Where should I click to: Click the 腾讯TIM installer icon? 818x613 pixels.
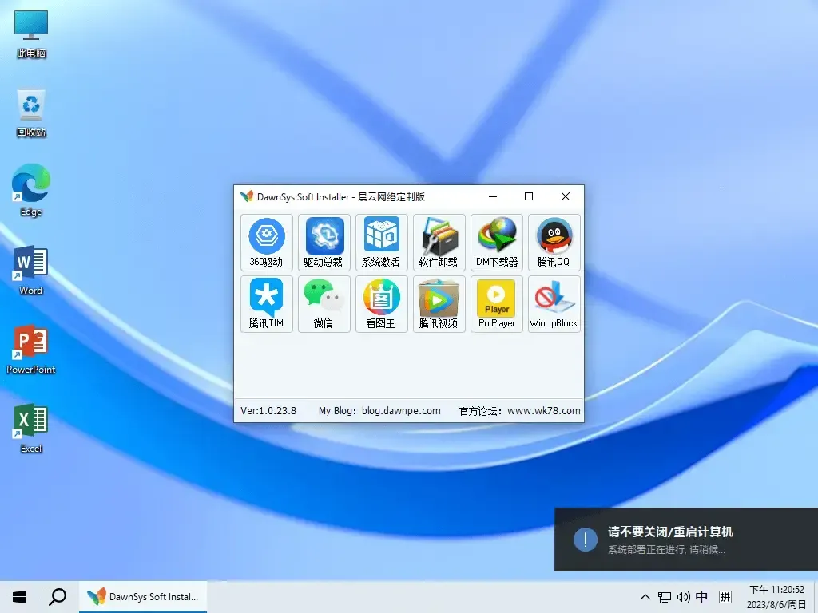tap(266, 304)
